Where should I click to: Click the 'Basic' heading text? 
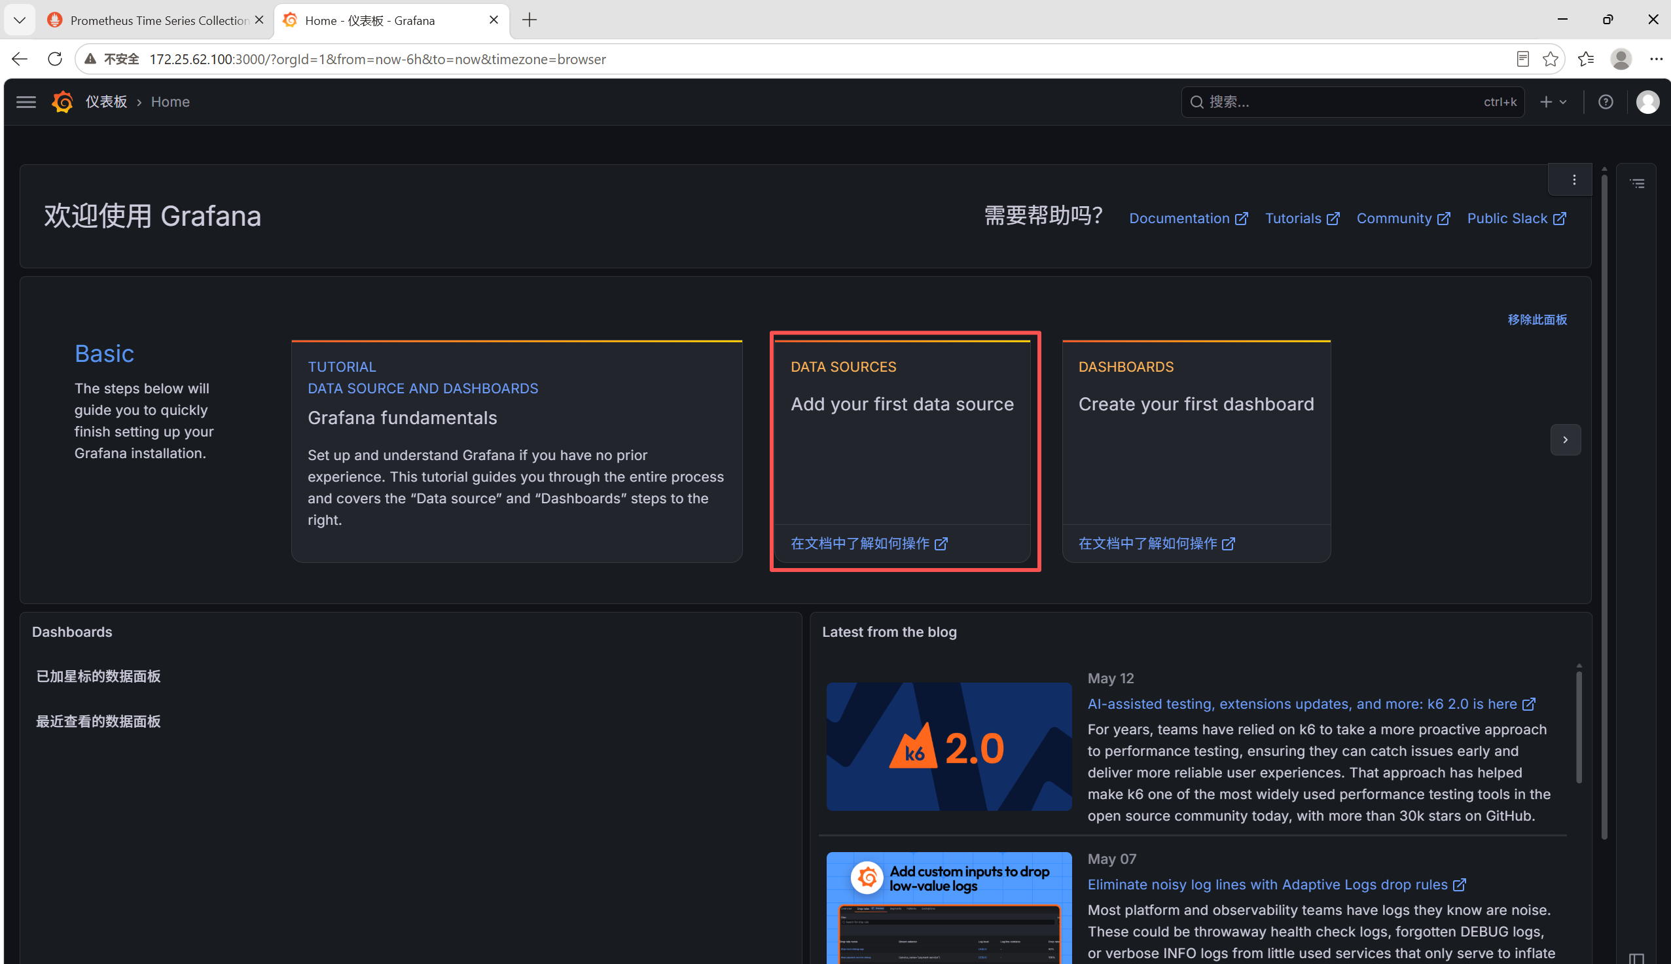tap(104, 353)
